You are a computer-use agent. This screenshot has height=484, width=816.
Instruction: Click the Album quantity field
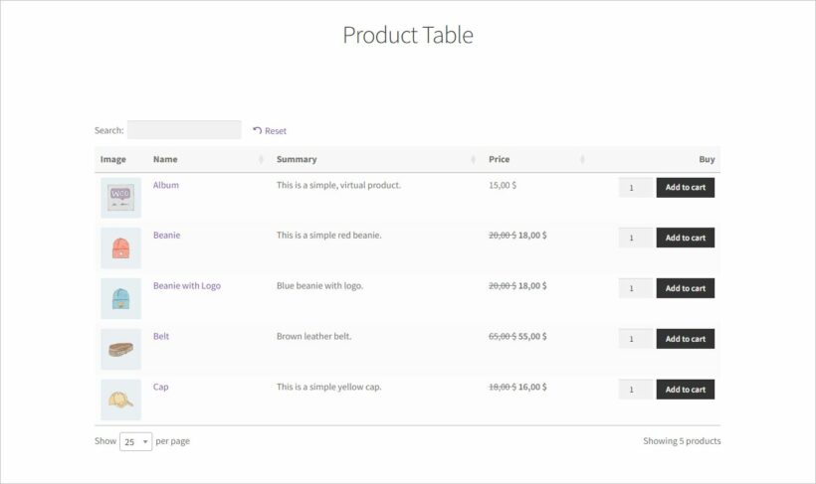point(636,188)
